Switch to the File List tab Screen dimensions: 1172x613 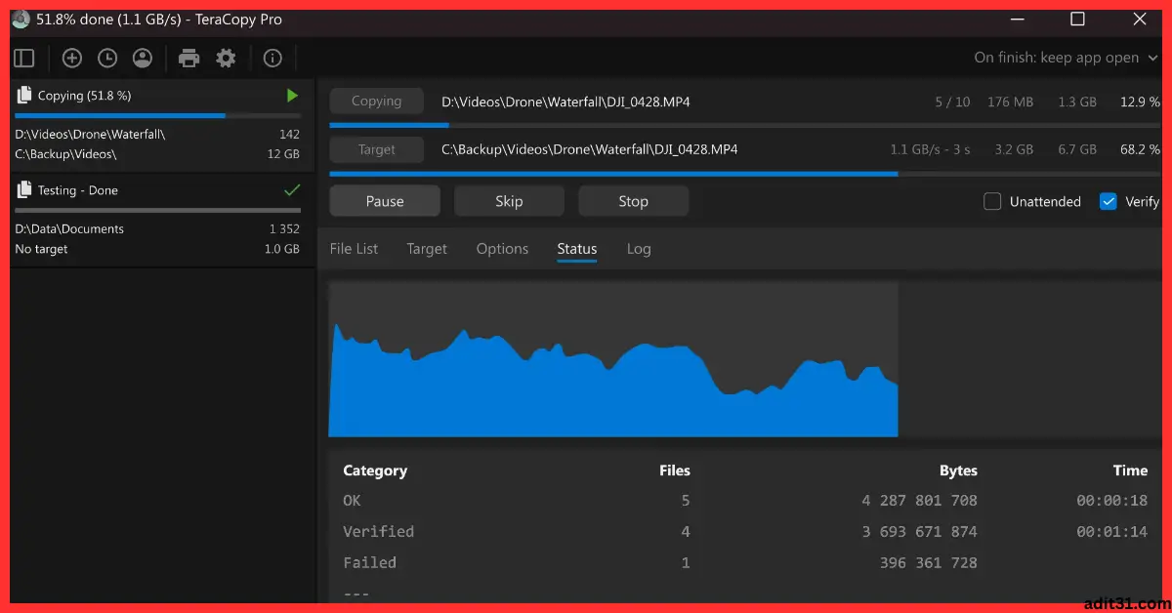(354, 249)
